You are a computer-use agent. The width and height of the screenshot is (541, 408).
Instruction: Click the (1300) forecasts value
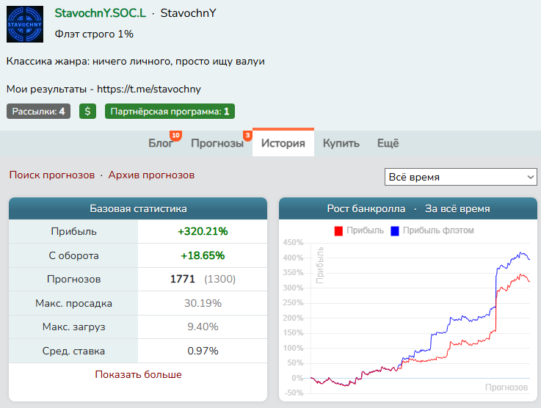pos(219,279)
